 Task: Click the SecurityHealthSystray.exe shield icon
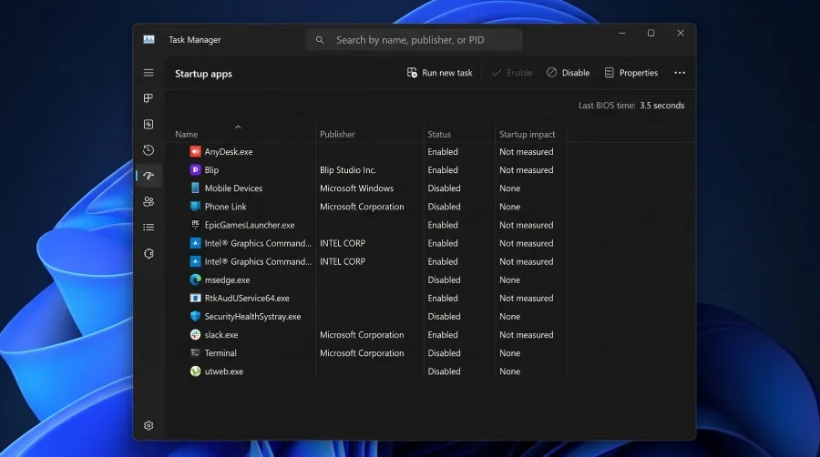pos(195,316)
